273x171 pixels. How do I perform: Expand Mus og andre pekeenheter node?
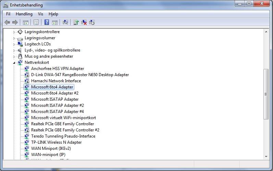[x=14, y=57]
